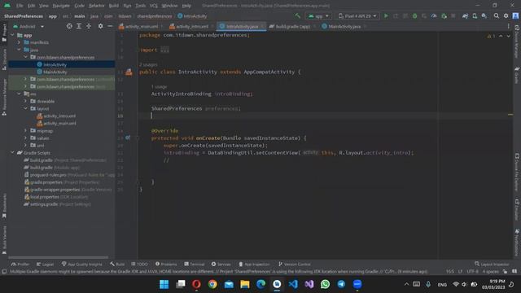The width and height of the screenshot is (521, 293).
Task: Open the app run configuration dropdown
Action: click(318, 16)
